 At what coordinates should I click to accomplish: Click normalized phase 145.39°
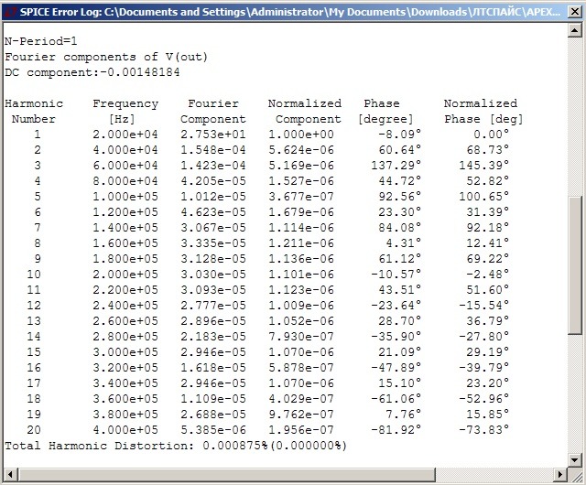[x=484, y=166]
